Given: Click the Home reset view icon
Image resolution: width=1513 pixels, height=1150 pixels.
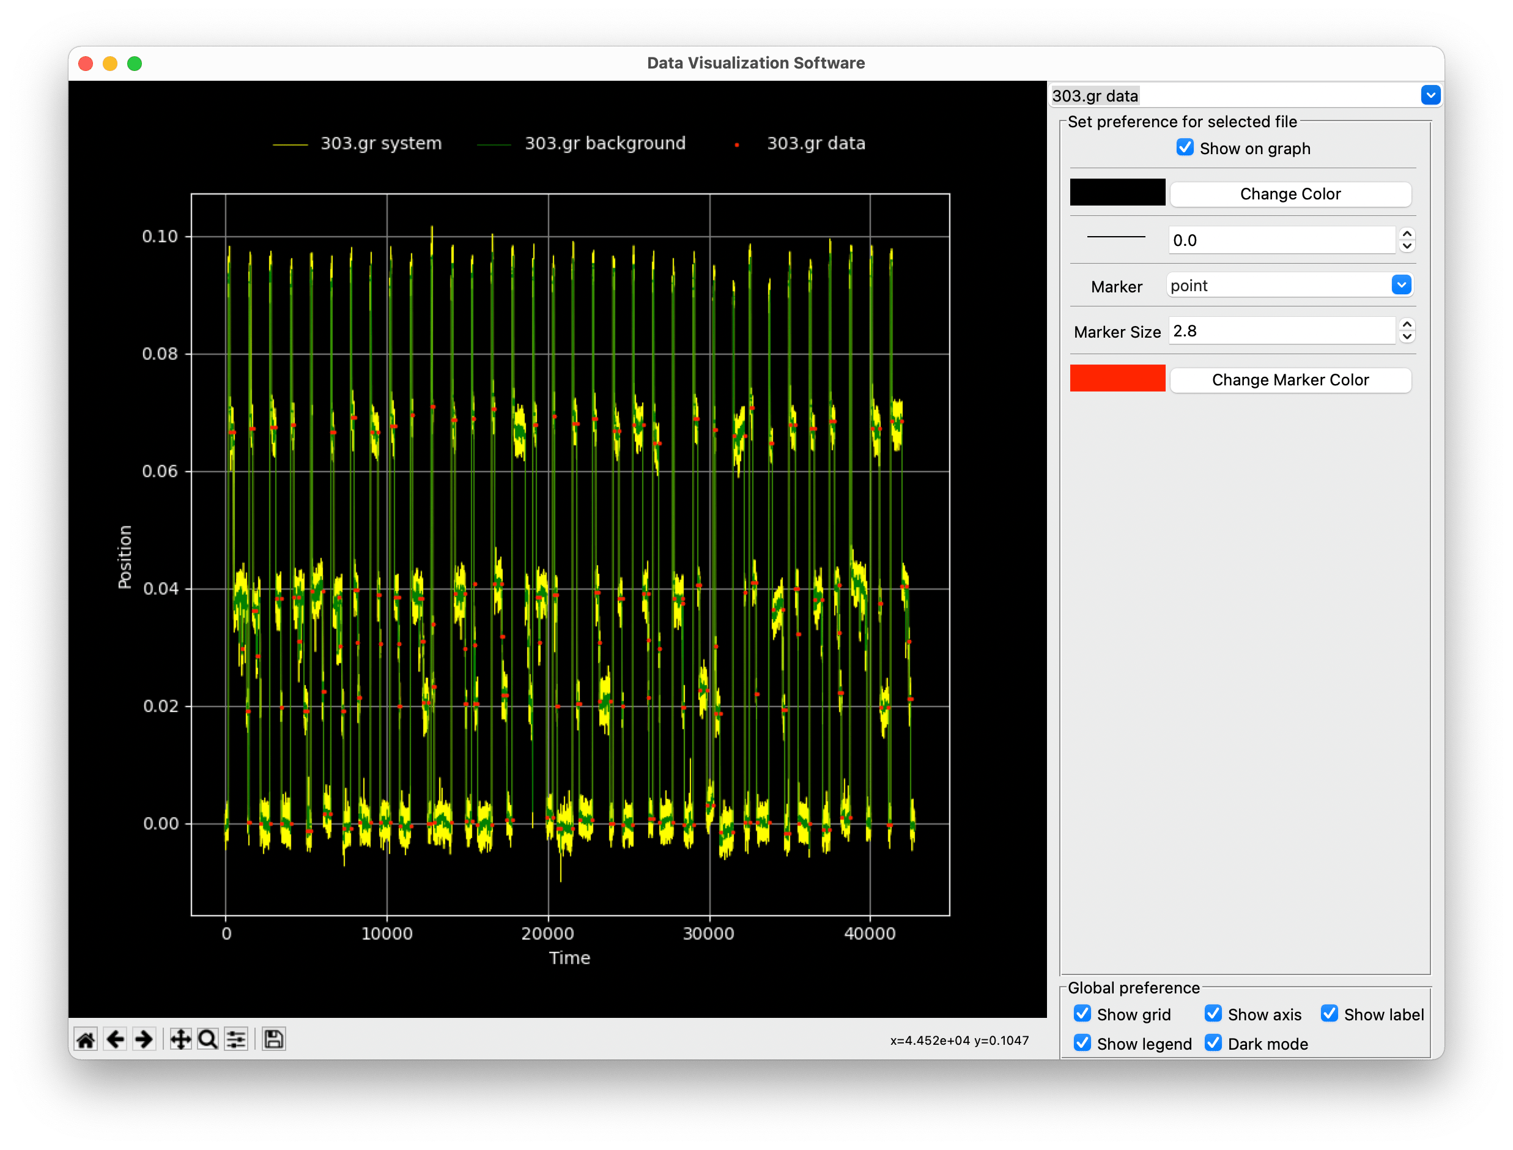Looking at the screenshot, I should click(86, 1040).
